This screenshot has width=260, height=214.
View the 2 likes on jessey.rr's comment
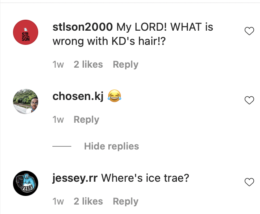(88, 201)
